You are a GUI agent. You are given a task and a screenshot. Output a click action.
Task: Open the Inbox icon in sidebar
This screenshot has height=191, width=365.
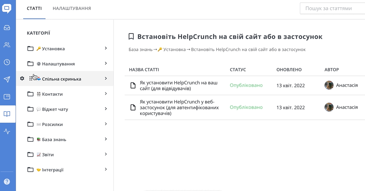coord(7,28)
